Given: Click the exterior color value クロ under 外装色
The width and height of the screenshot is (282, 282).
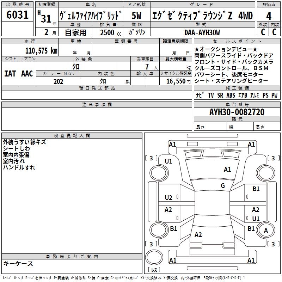Looking at the screenshot, I should pyautogui.click(x=76, y=67).
